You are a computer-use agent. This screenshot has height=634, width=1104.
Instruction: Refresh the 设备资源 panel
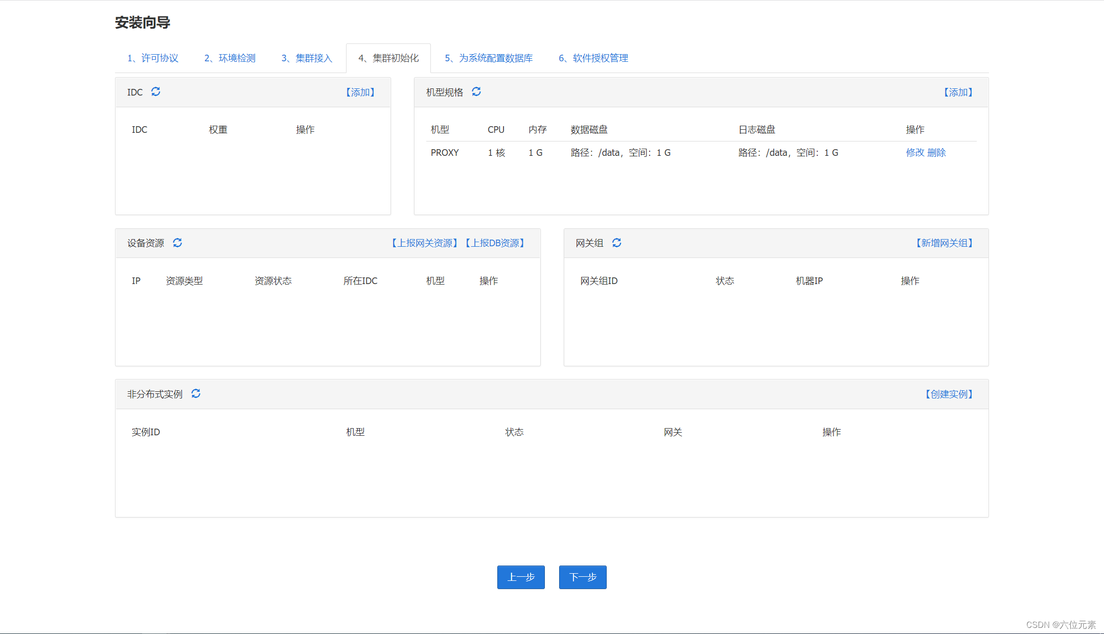[177, 243]
